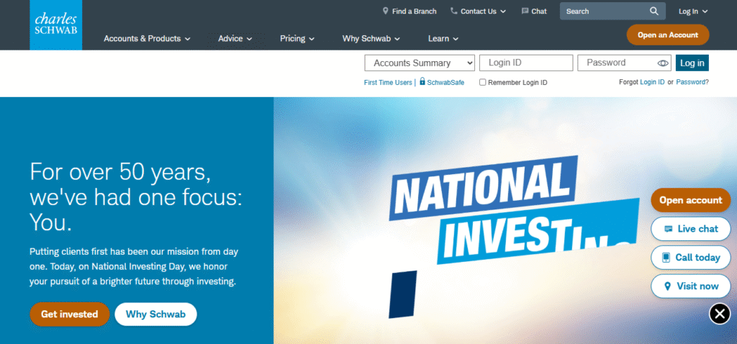Click the Contact Us phone icon
Image resolution: width=737 pixels, height=344 pixels.
pos(453,11)
